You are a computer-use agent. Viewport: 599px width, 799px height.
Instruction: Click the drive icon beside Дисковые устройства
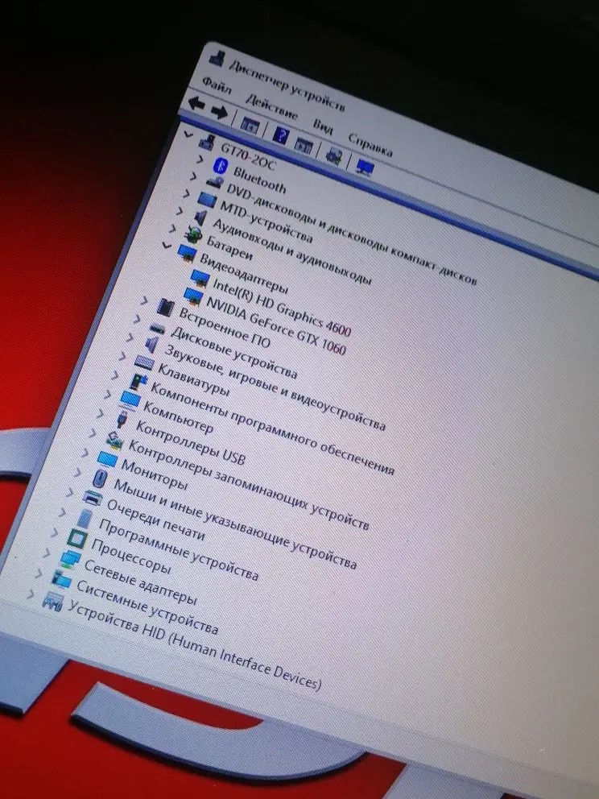point(157,329)
